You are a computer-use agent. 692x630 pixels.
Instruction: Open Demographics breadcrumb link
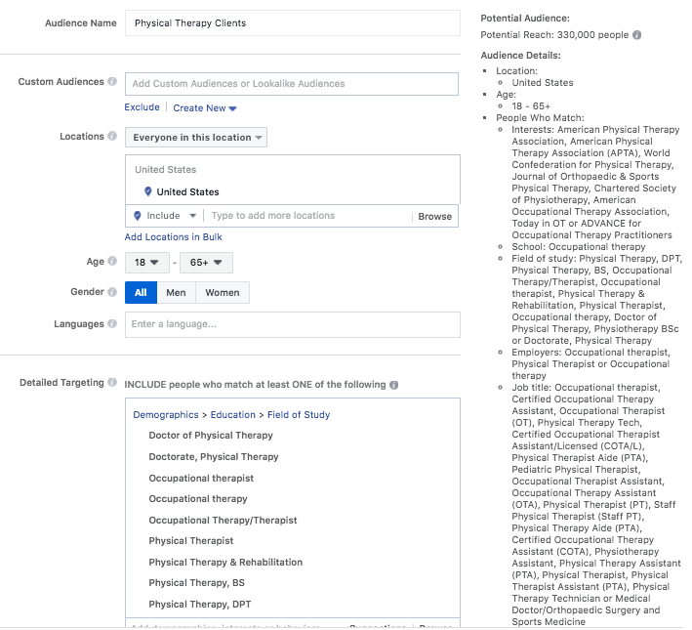[166, 415]
